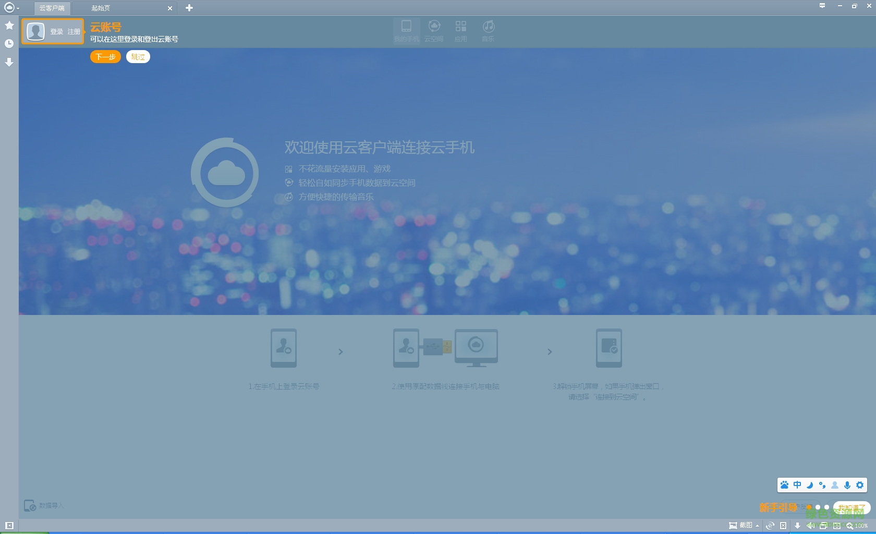Viewport: 876px width, 534px height.
Task: Click the 注册 (Register) link
Action: click(73, 31)
